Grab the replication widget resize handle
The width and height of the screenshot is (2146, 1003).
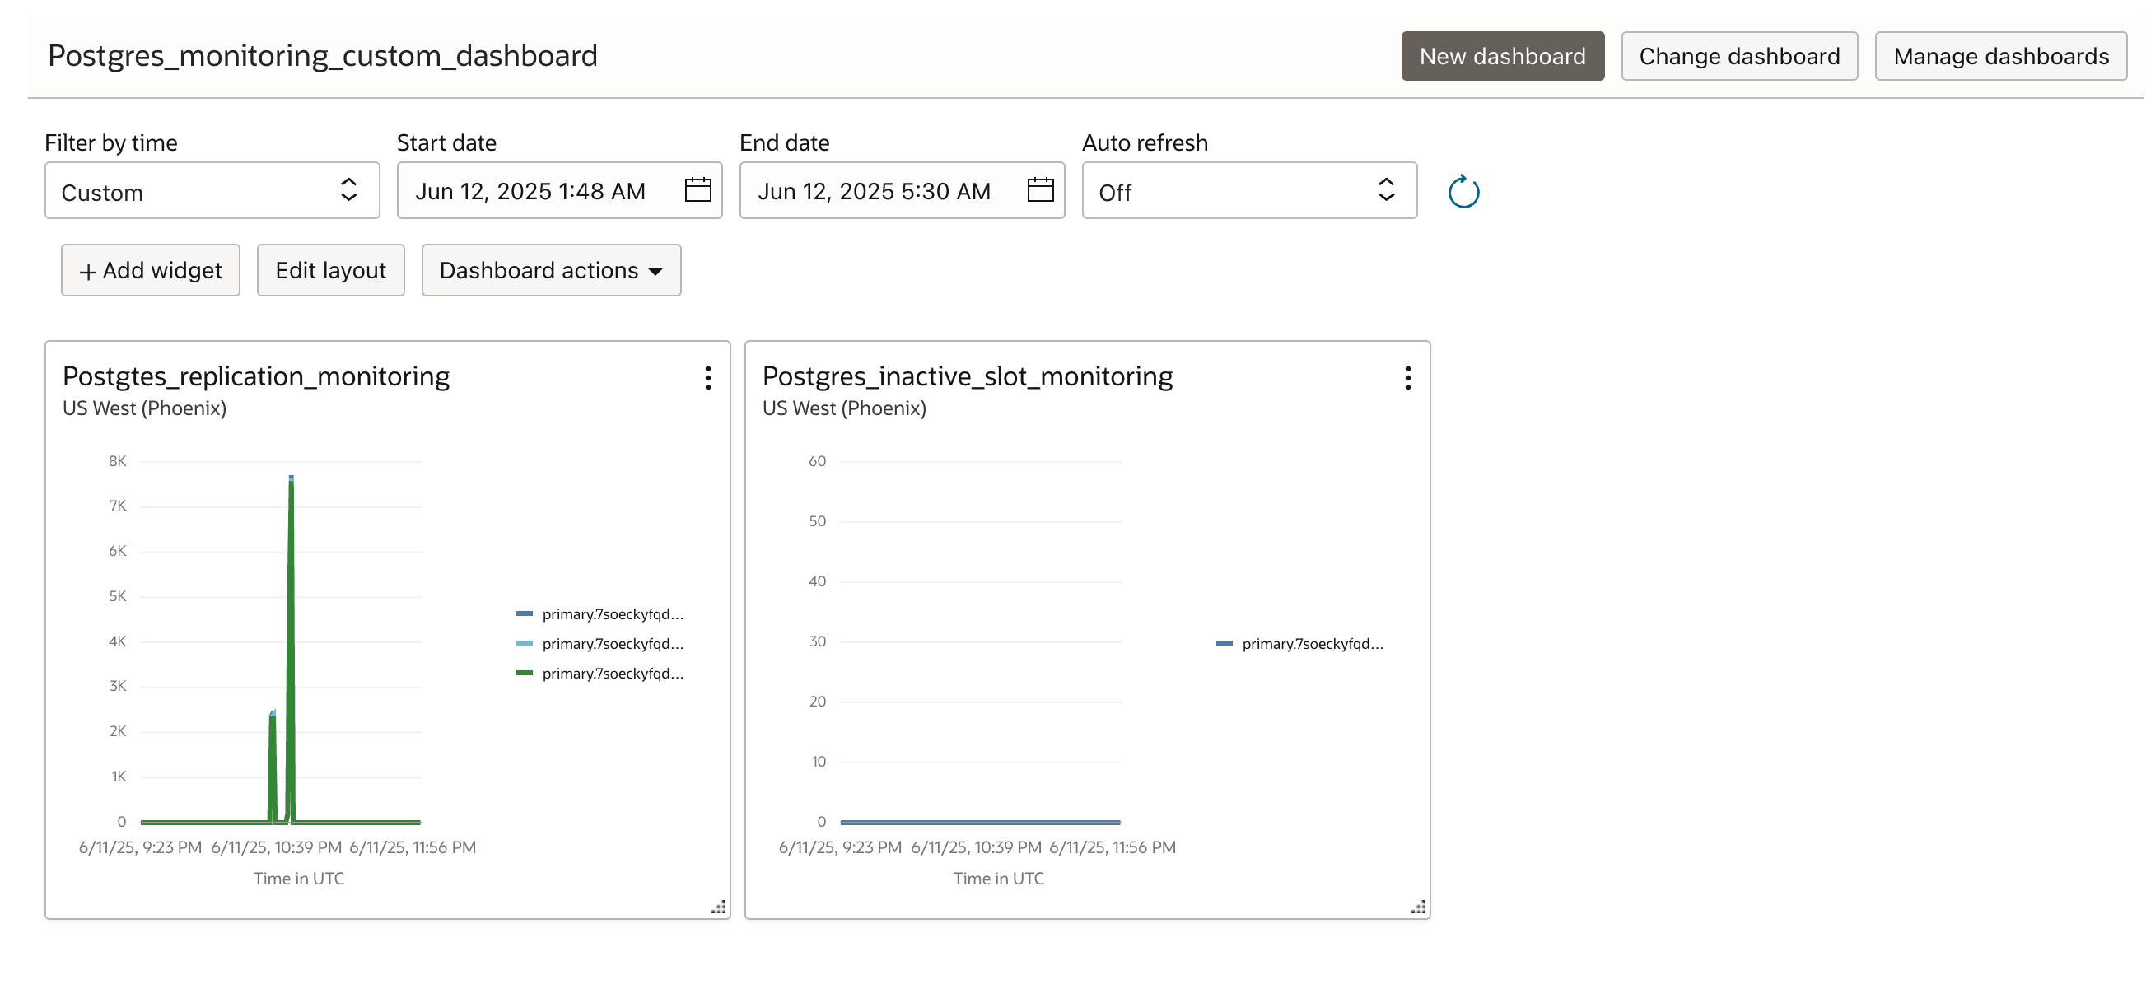pos(718,907)
